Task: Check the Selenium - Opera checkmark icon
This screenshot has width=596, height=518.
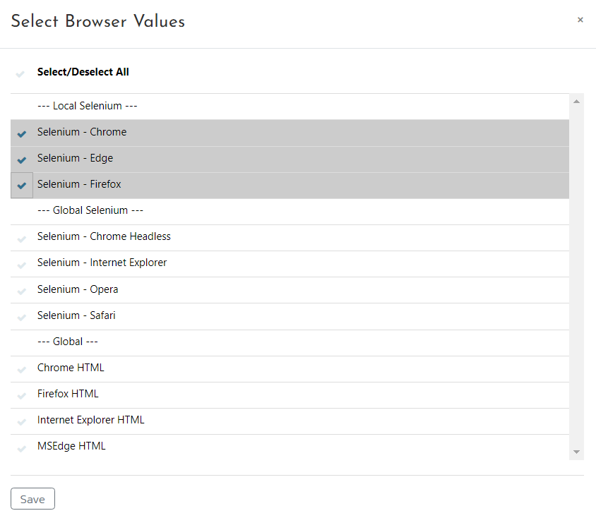Action: pos(22,291)
